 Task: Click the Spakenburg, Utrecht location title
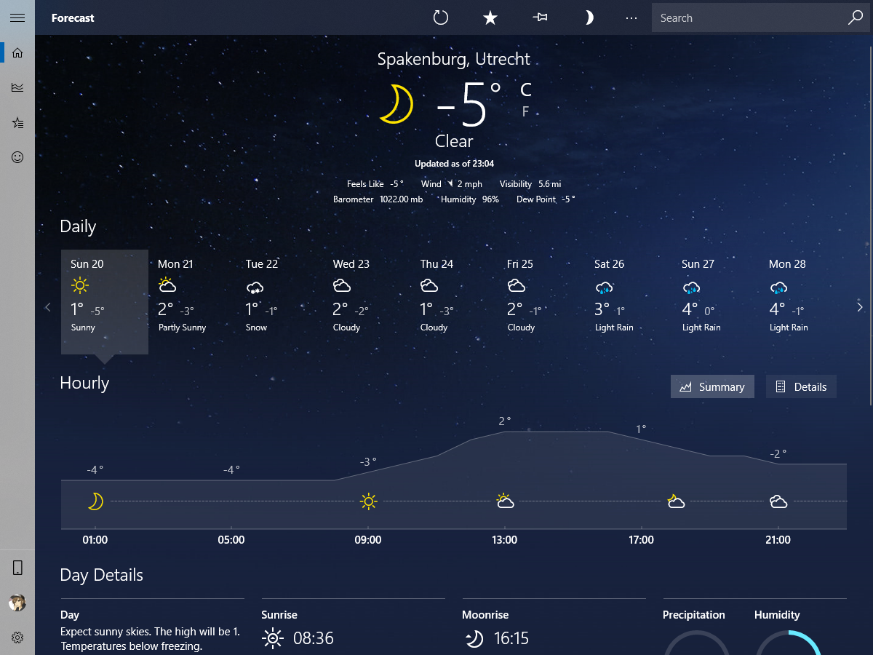454,59
